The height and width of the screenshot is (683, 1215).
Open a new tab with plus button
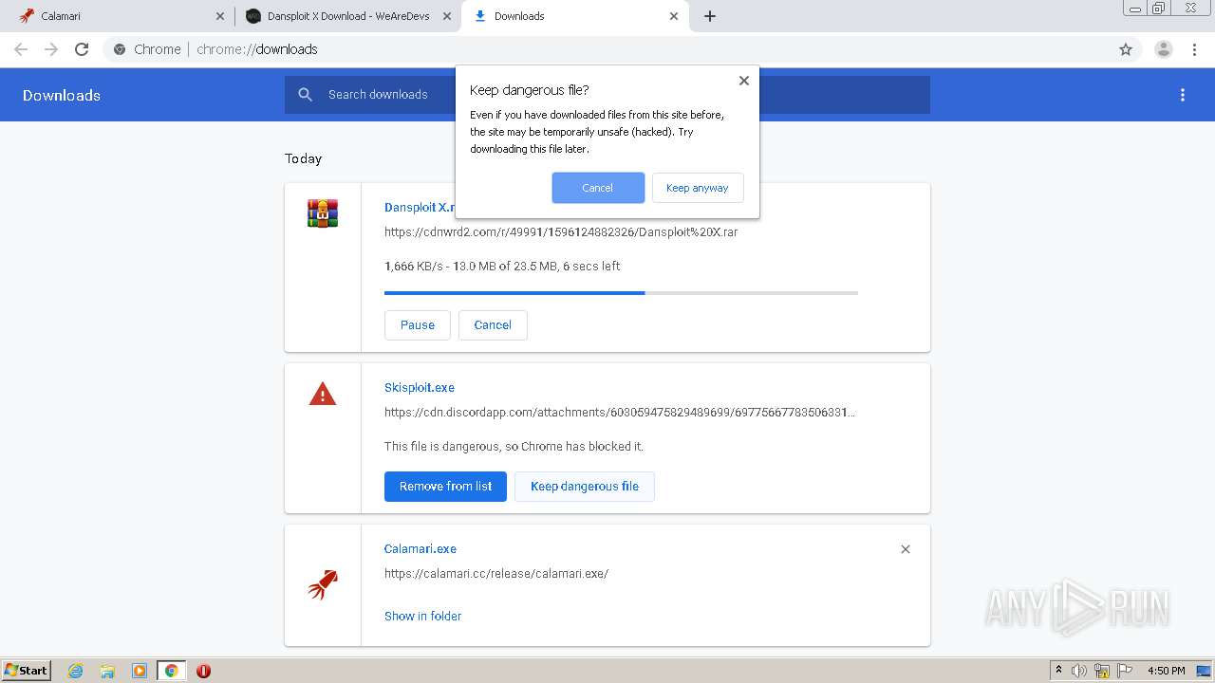(710, 16)
